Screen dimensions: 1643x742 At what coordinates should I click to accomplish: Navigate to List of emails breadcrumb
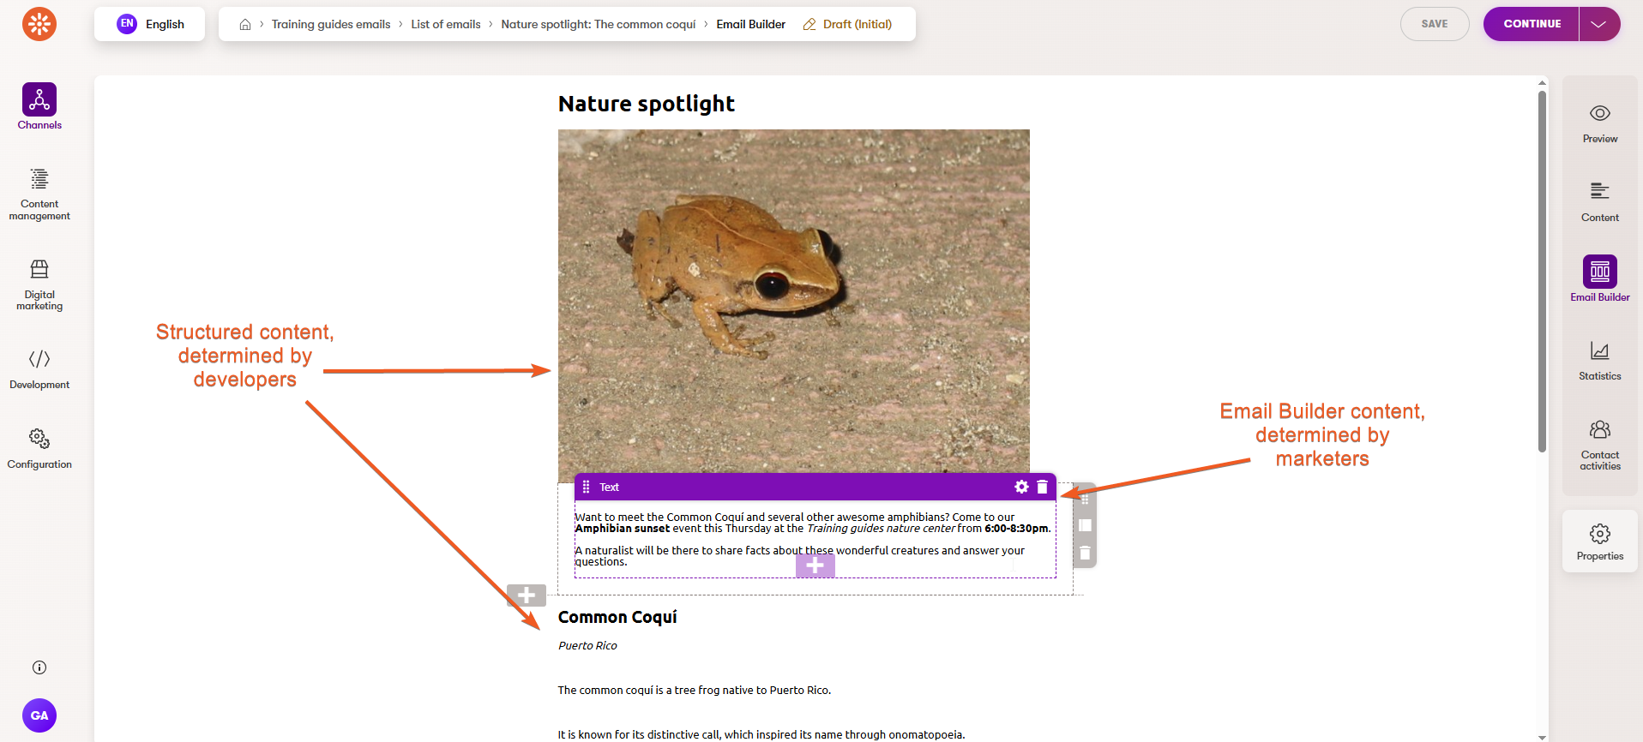coord(445,24)
